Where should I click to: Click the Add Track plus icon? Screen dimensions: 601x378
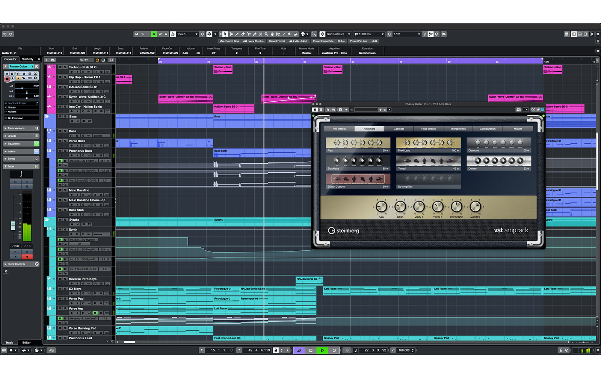click(x=47, y=60)
